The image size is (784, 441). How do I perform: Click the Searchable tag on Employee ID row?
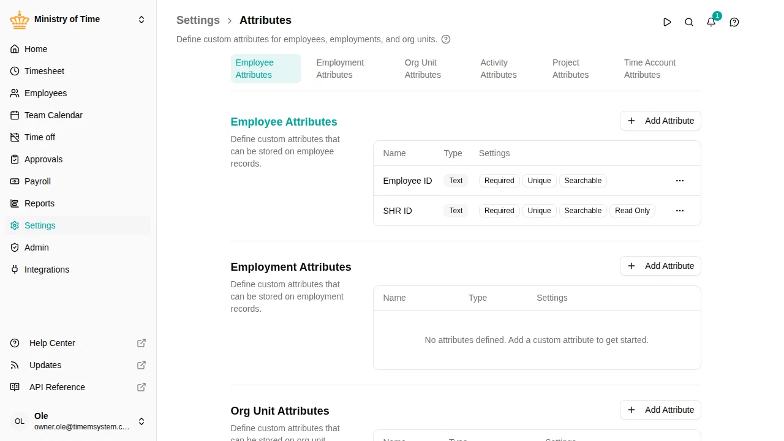pos(582,181)
